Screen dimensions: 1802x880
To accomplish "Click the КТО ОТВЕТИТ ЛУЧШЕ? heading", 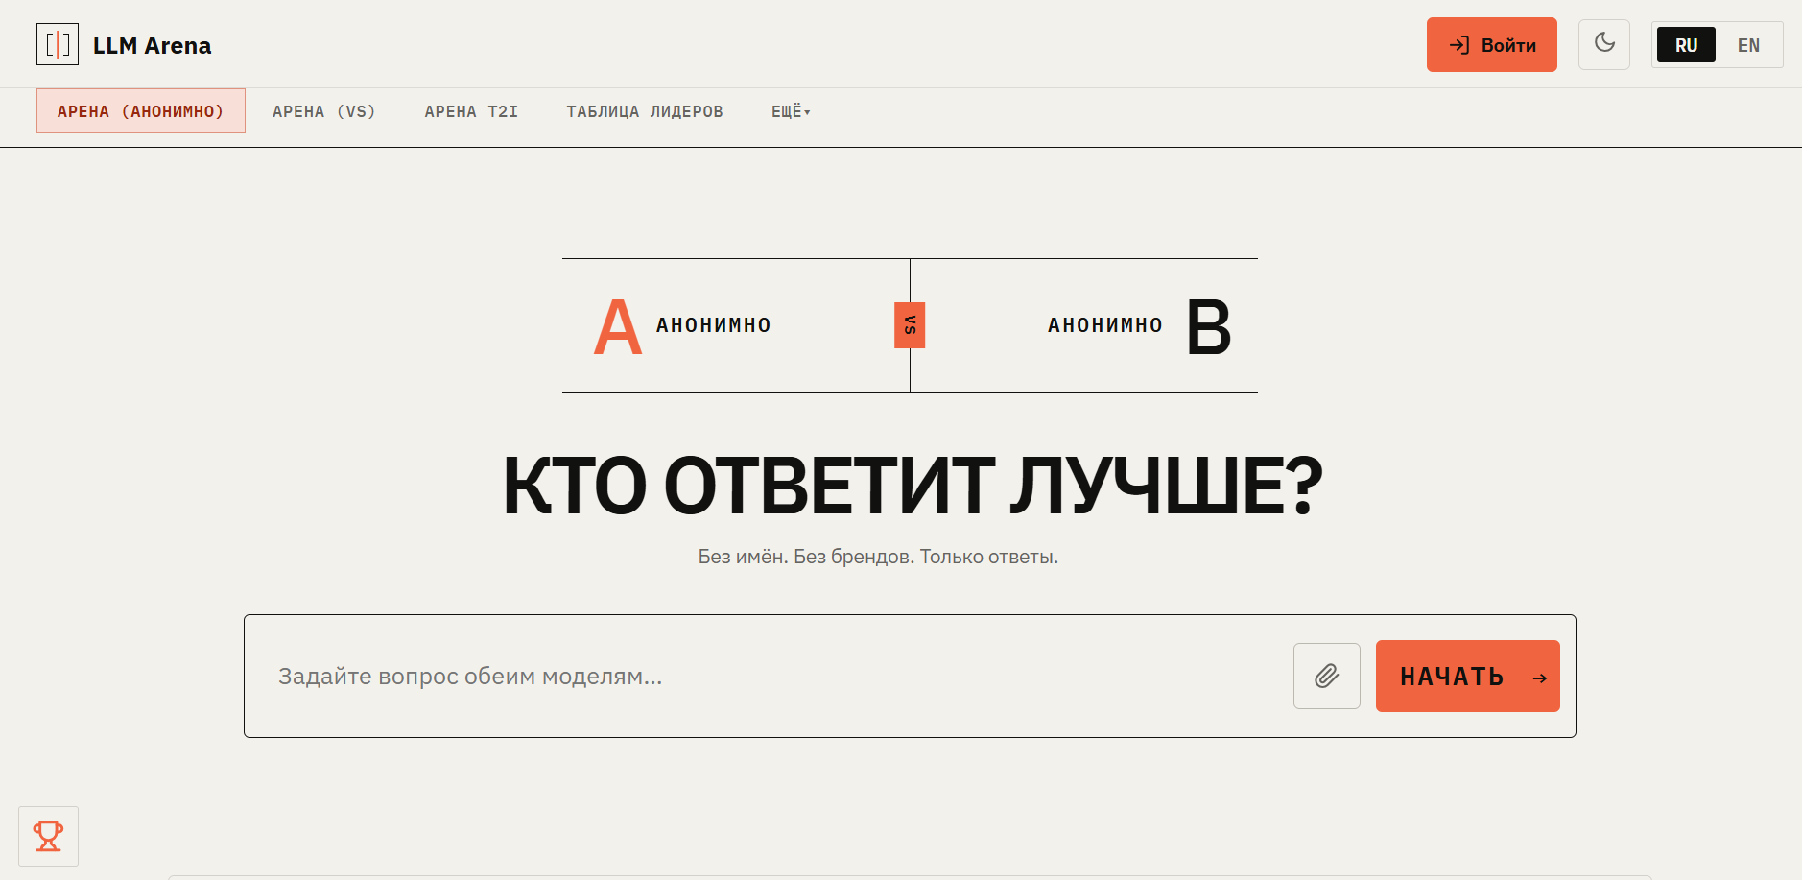I will (x=913, y=486).
